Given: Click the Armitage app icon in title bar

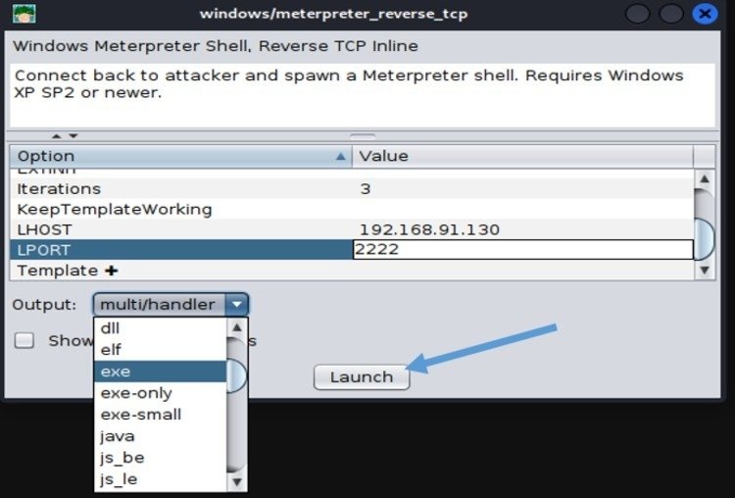Looking at the screenshot, I should [24, 13].
